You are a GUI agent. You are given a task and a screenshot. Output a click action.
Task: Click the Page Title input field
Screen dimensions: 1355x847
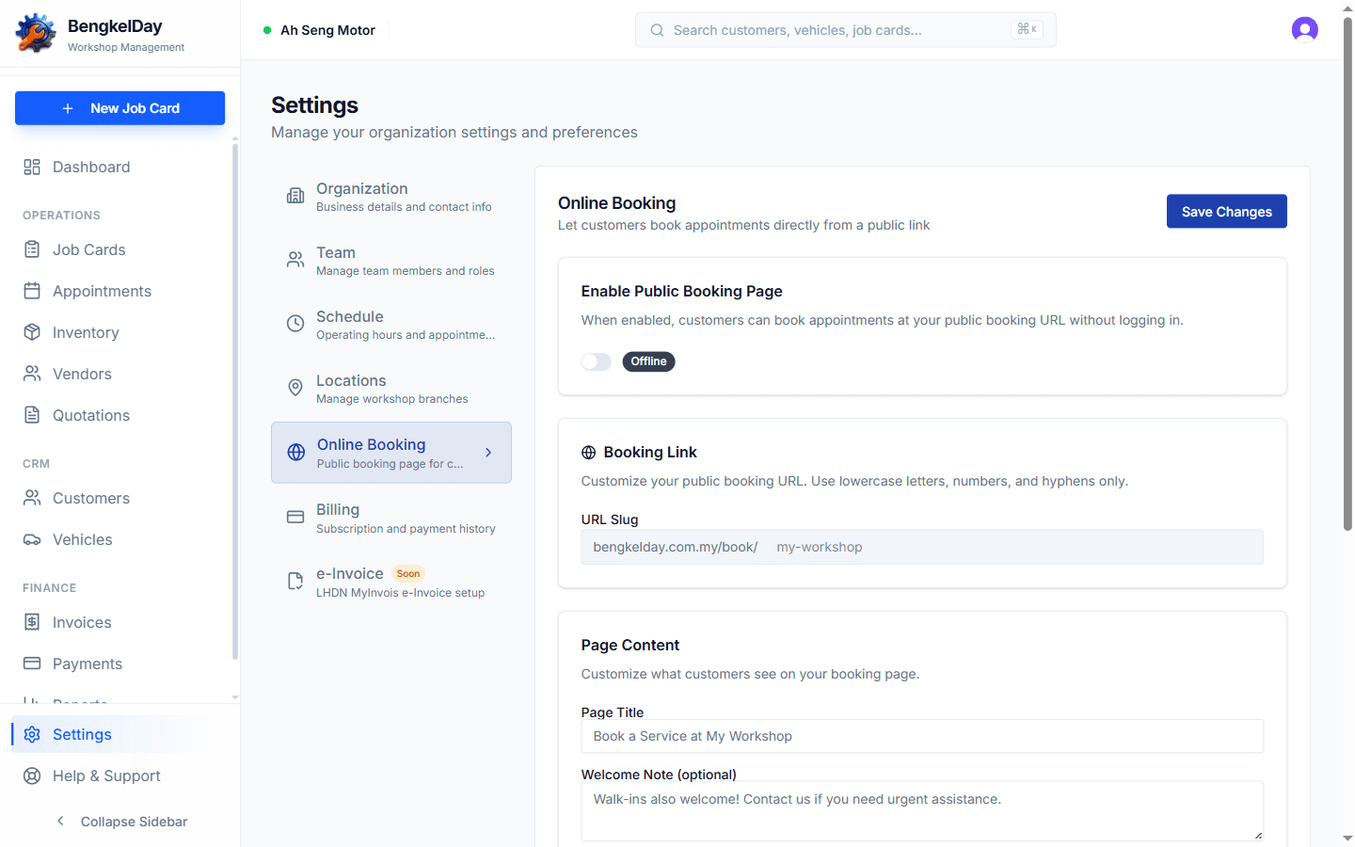pyautogui.click(x=922, y=736)
